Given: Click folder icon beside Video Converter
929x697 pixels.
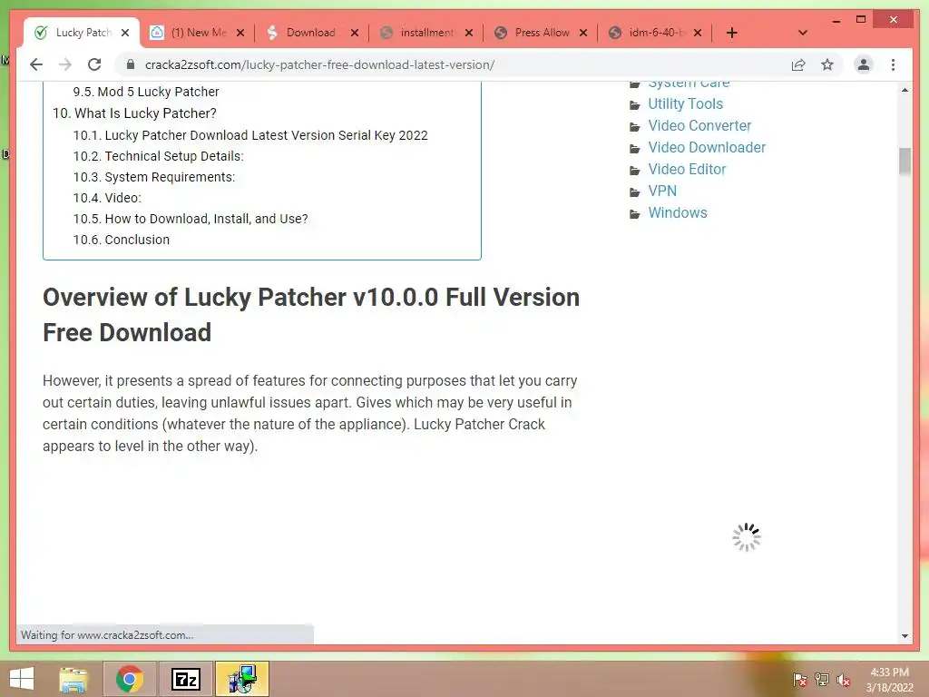Looking at the screenshot, I should (634, 127).
